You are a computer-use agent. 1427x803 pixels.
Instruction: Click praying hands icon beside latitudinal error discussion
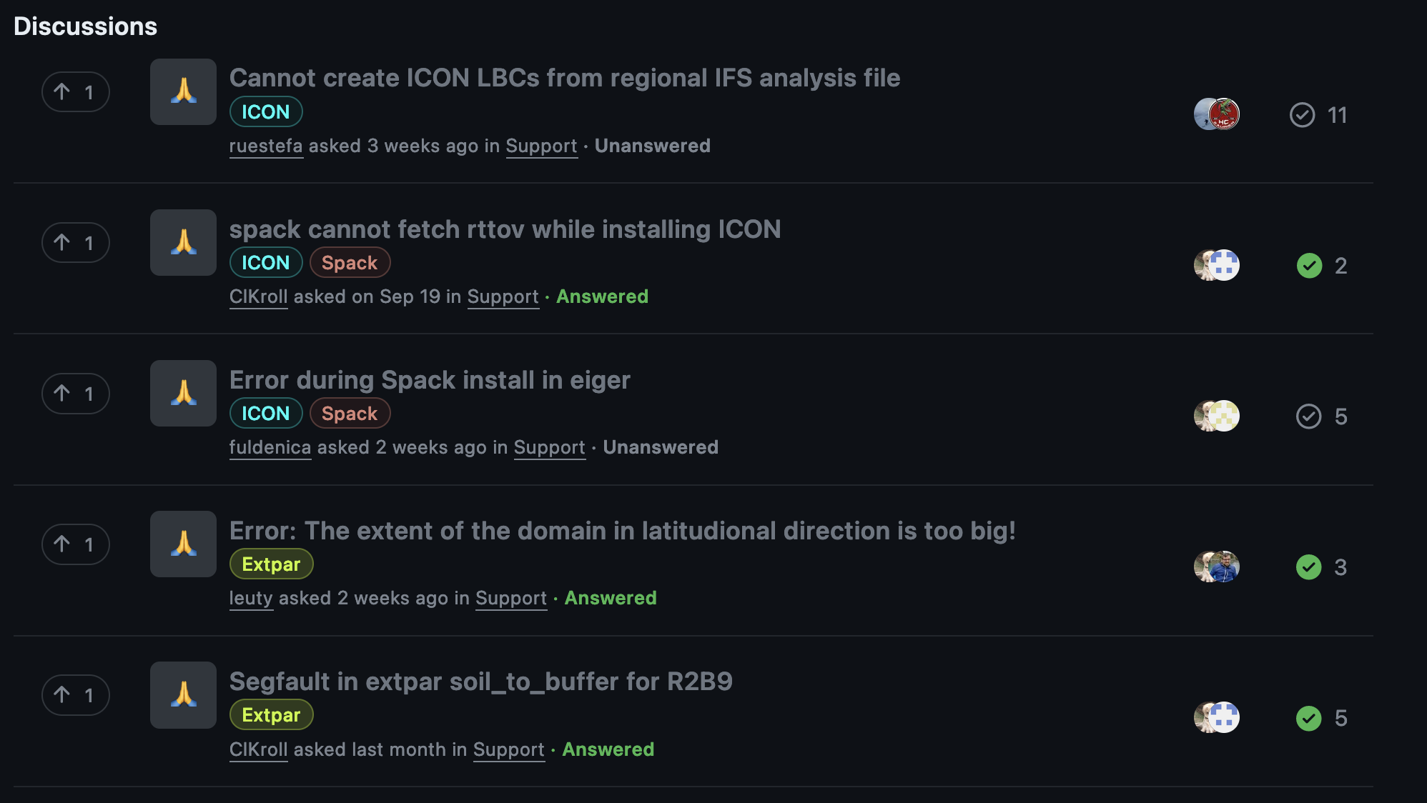[183, 544]
